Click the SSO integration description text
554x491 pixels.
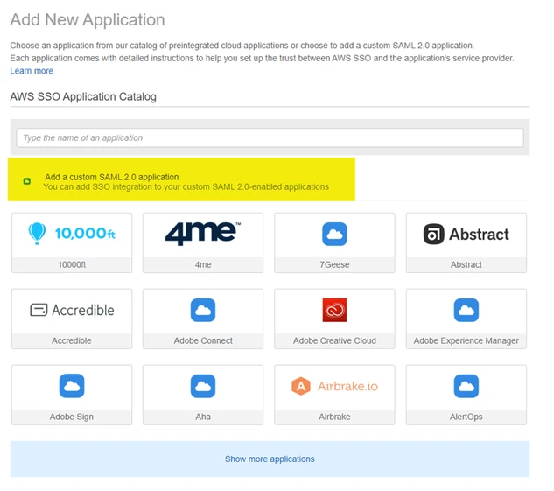(x=186, y=186)
